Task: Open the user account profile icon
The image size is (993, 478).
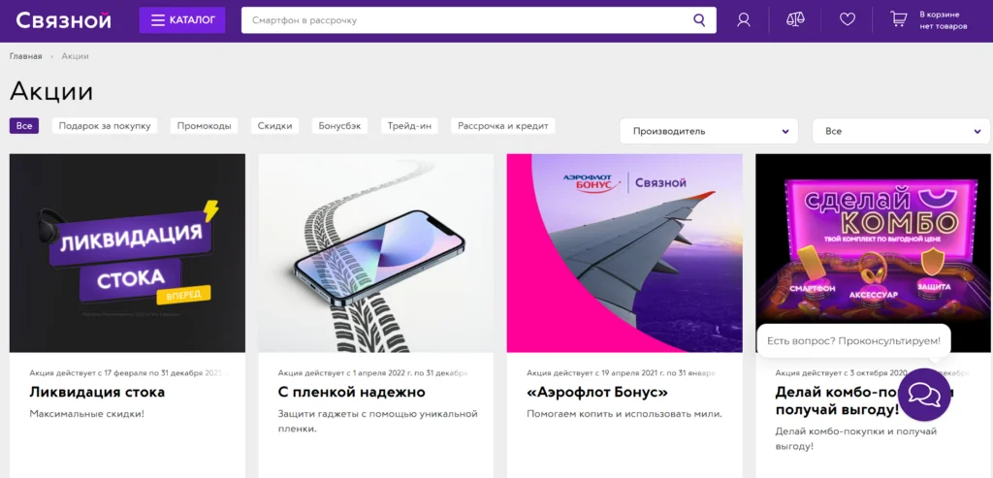Action: [x=744, y=20]
